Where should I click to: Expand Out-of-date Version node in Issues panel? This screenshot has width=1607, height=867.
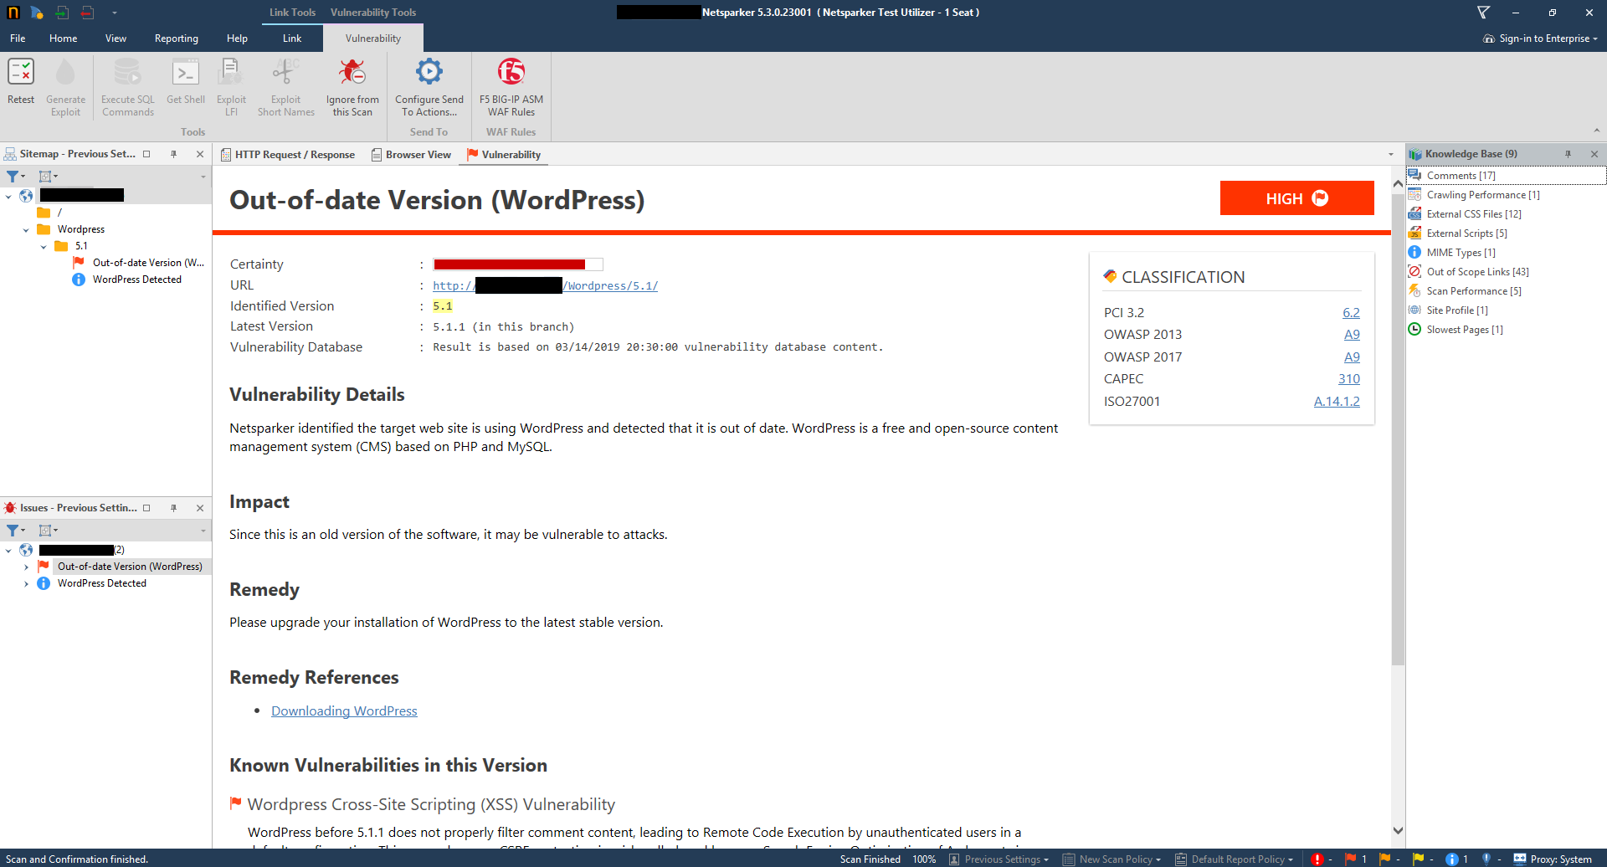click(x=26, y=566)
